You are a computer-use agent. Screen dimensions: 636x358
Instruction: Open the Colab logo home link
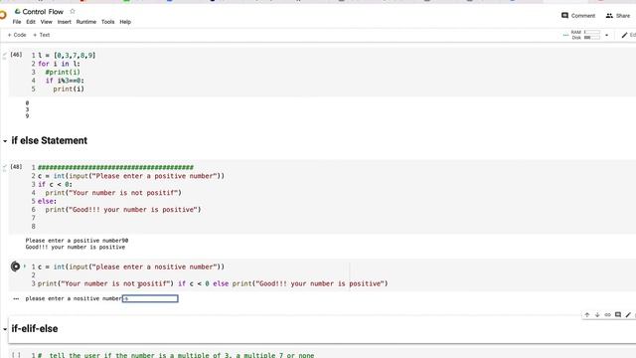3,16
